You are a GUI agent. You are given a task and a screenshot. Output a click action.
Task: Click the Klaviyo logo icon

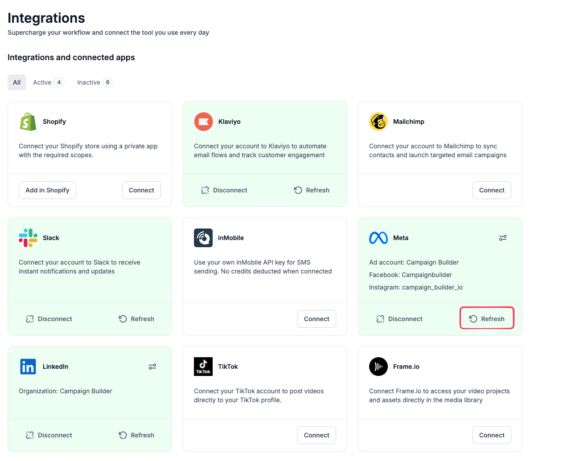coord(203,122)
